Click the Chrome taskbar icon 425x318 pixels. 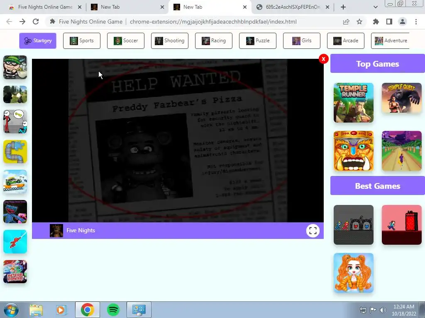tap(87, 310)
